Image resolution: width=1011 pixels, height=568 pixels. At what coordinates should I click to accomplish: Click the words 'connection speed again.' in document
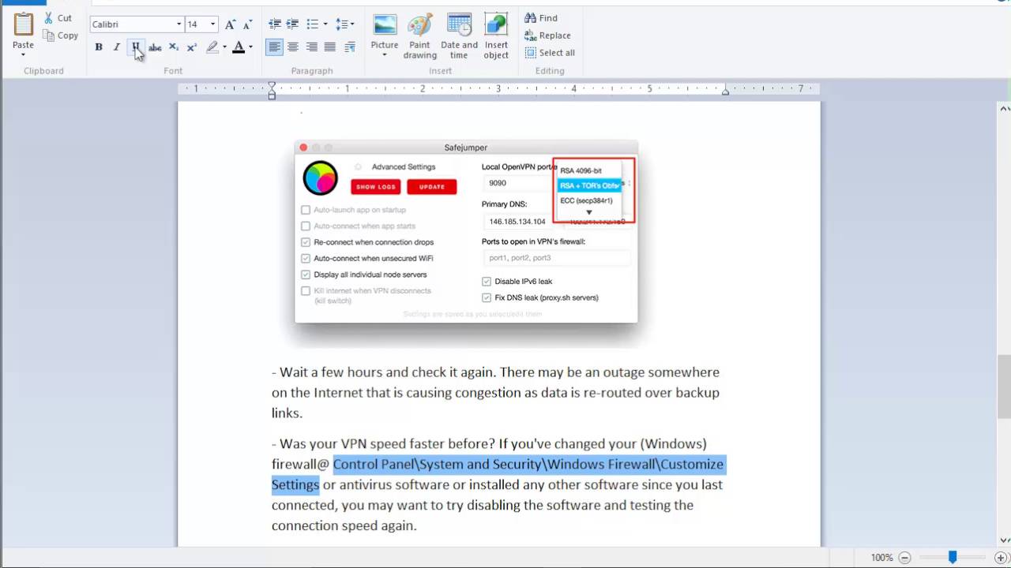coord(344,525)
